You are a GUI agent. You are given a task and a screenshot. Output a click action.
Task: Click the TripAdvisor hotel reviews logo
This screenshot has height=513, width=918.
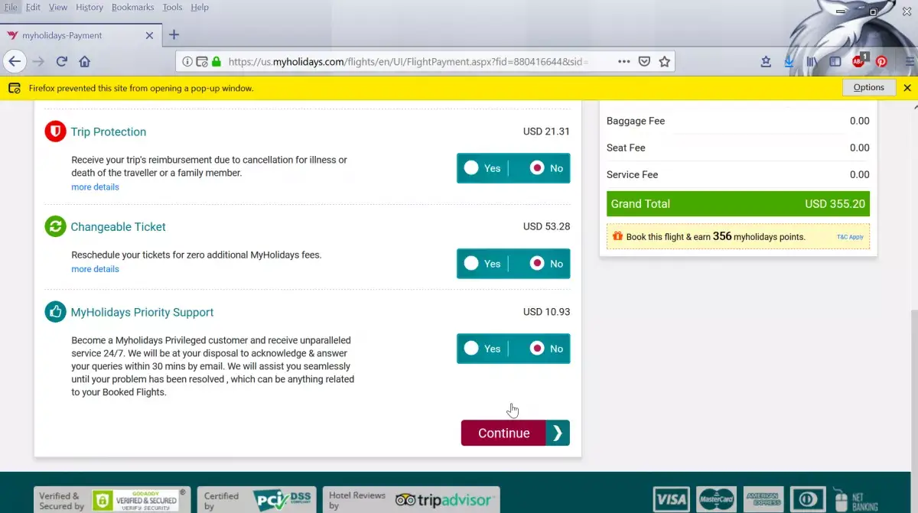tap(443, 501)
